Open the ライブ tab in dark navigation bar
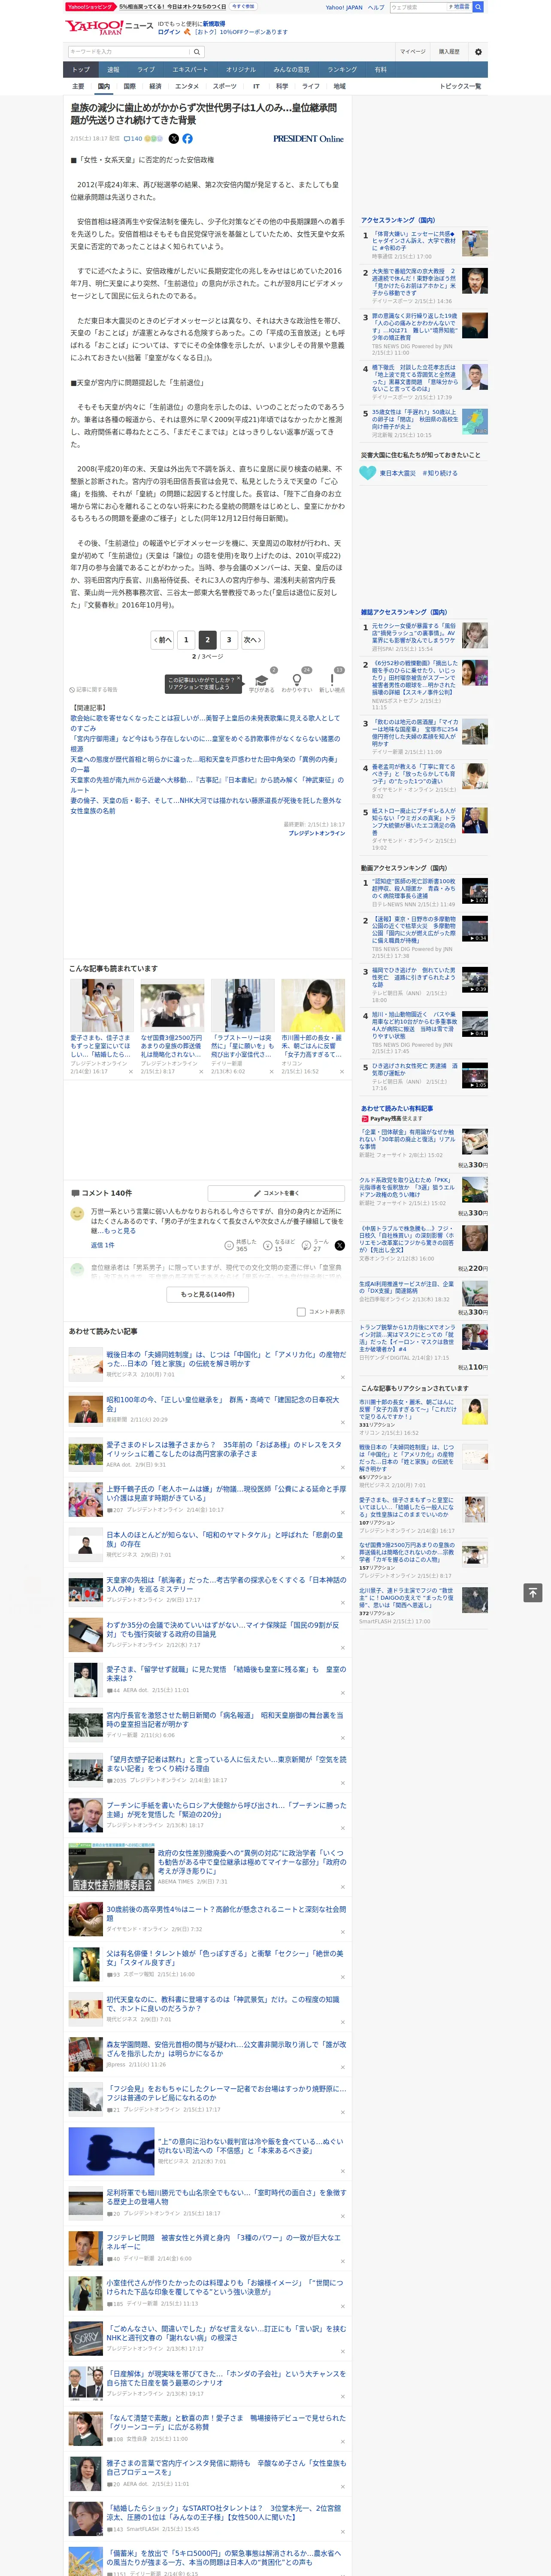Viewport: 551px width, 2576px height. click(x=146, y=70)
